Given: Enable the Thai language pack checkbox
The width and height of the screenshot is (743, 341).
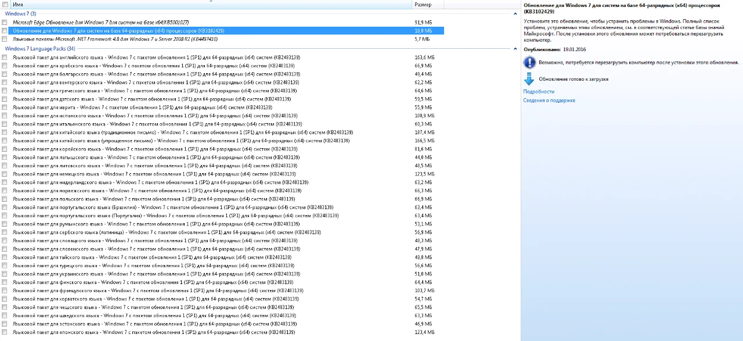Looking at the screenshot, I should tap(5, 257).
